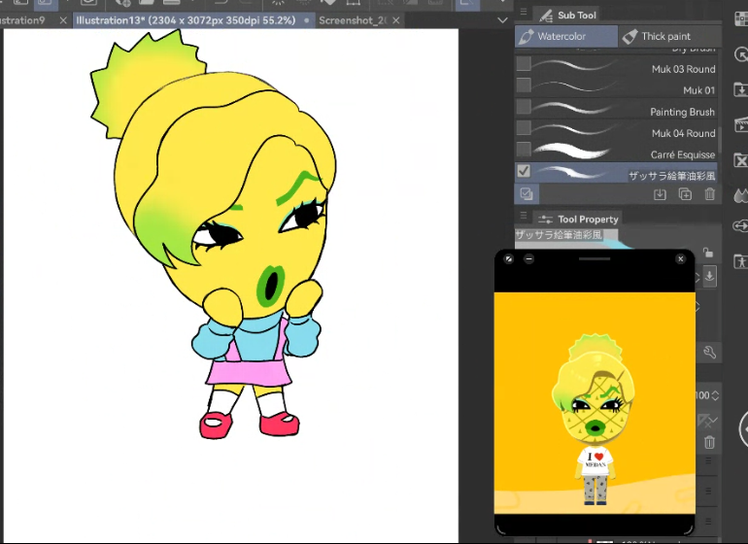748x544 pixels.
Task: Open the cloud sync sidebar icon
Action: pyautogui.click(x=741, y=225)
